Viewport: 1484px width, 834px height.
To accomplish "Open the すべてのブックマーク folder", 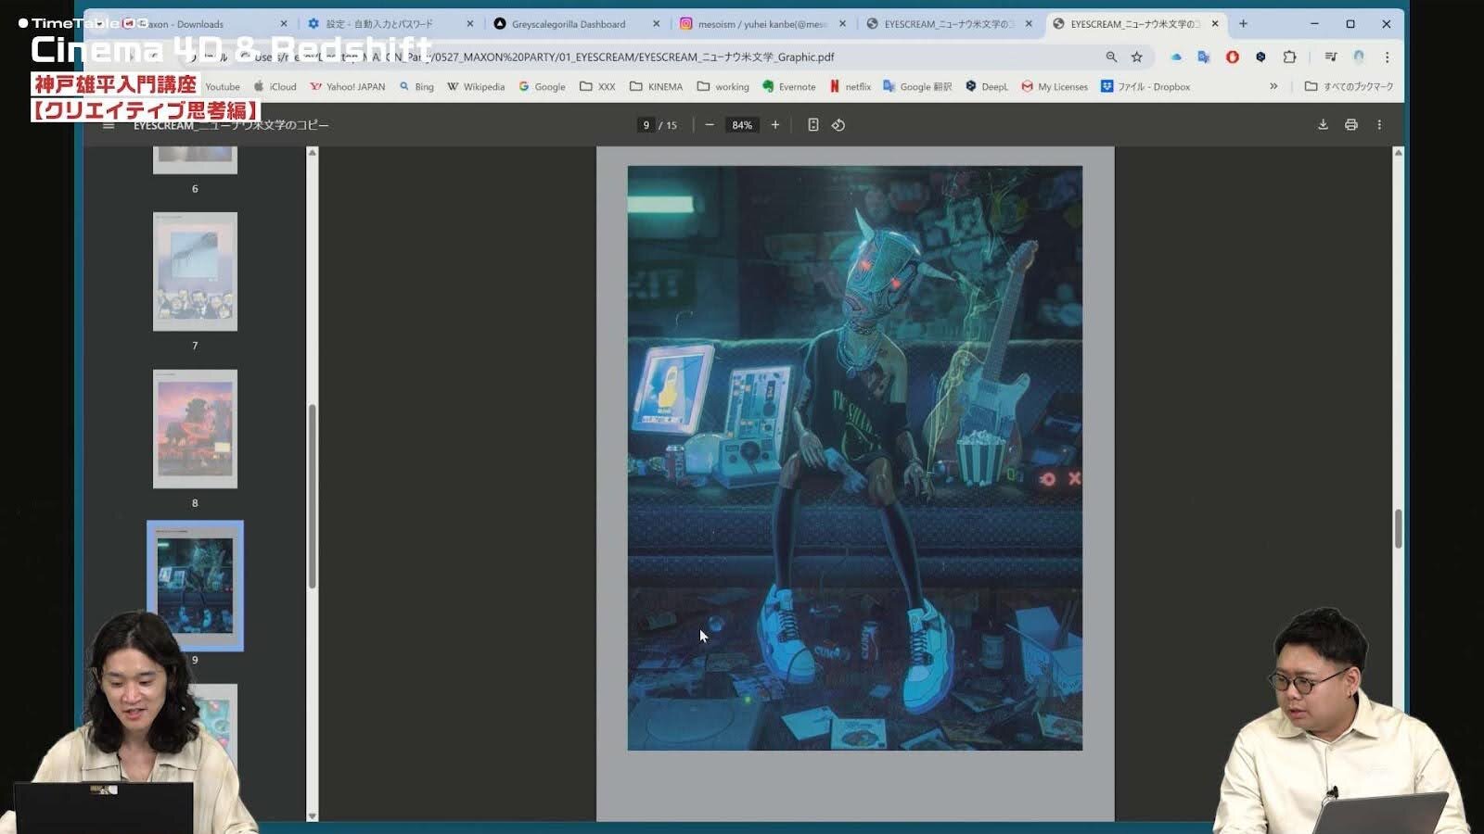I will pos(1349,86).
